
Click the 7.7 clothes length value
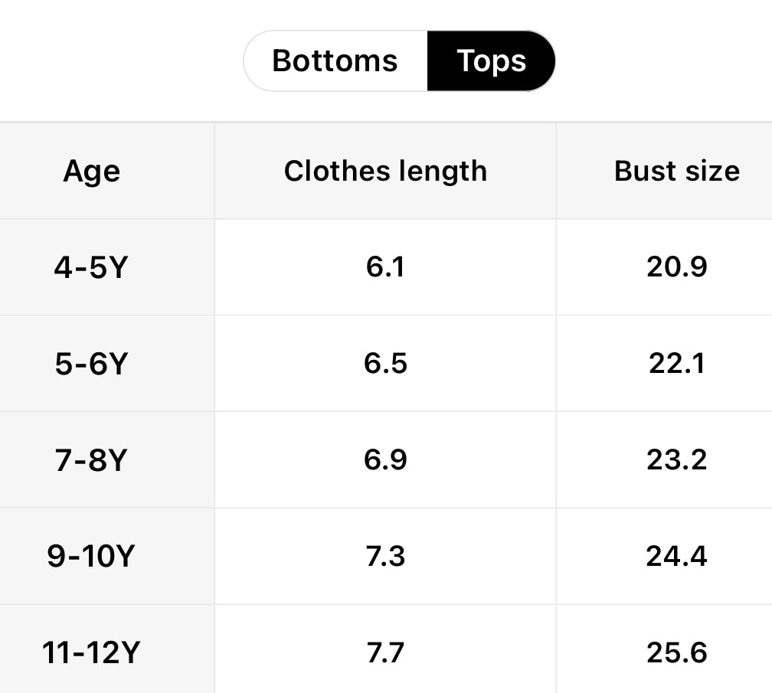coord(385,653)
